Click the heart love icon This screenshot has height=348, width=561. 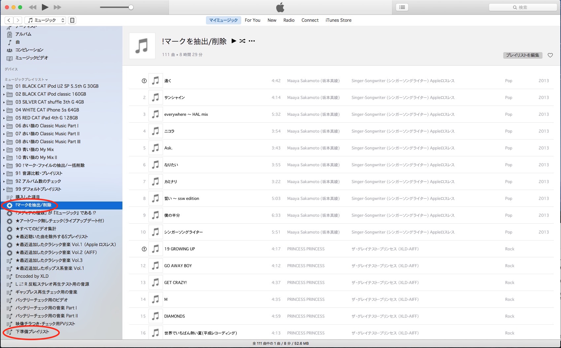click(550, 55)
